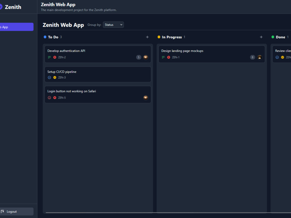This screenshot has height=218, width=291.
Task: Open the Develop authentication API card
Action: point(98,54)
